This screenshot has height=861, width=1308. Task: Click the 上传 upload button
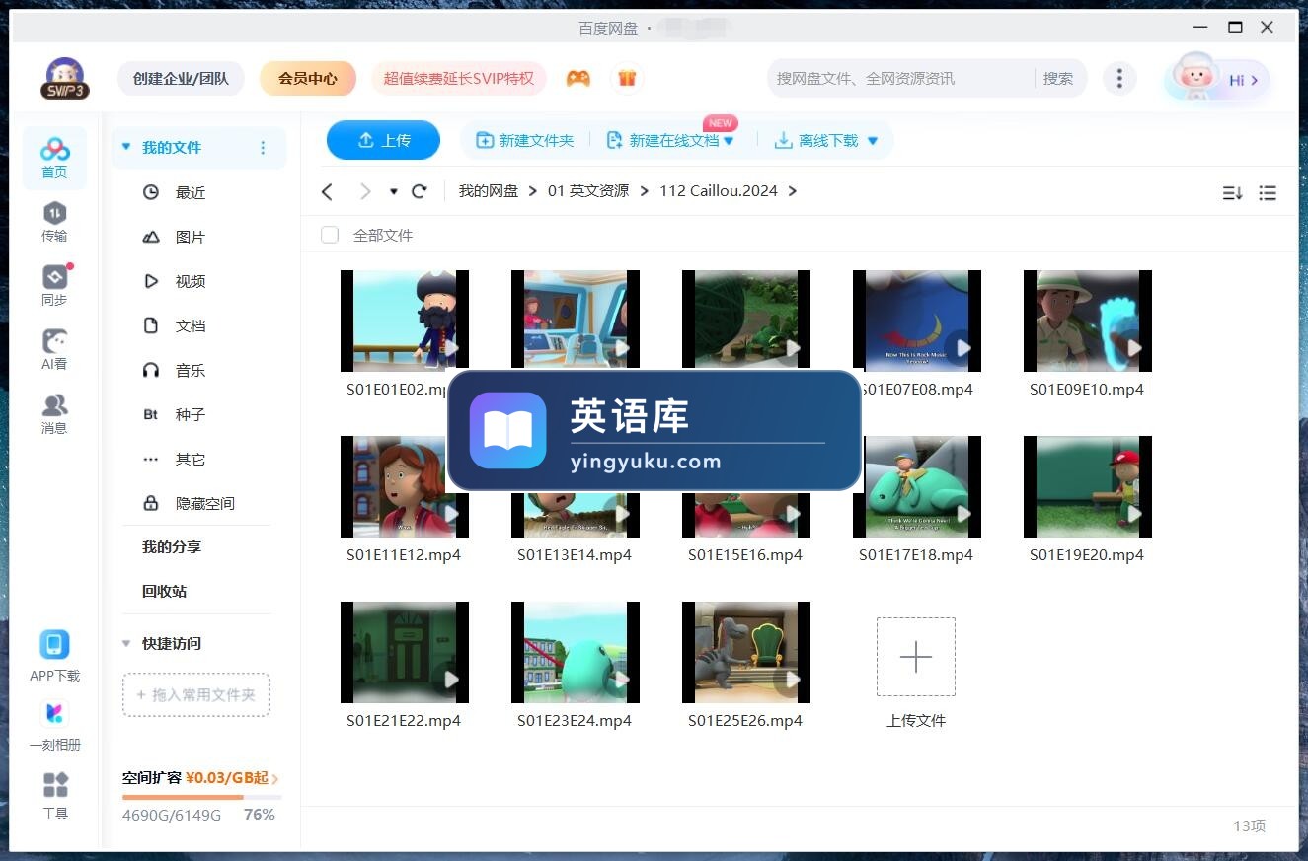click(383, 140)
